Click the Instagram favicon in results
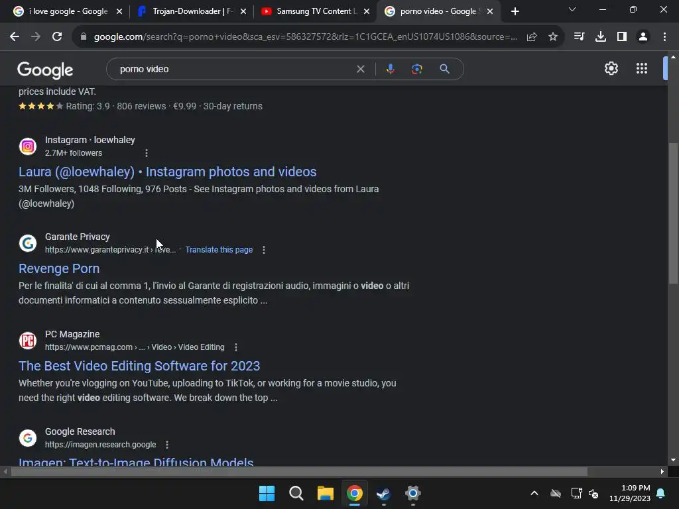 point(28,146)
